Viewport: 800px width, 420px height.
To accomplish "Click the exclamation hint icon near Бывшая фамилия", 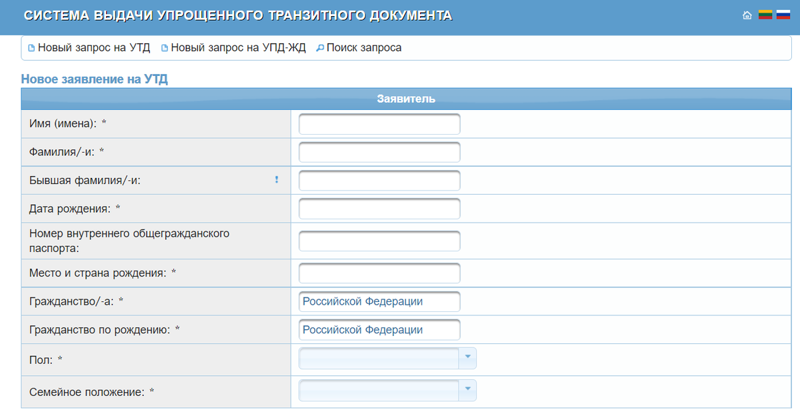I will coord(277,179).
